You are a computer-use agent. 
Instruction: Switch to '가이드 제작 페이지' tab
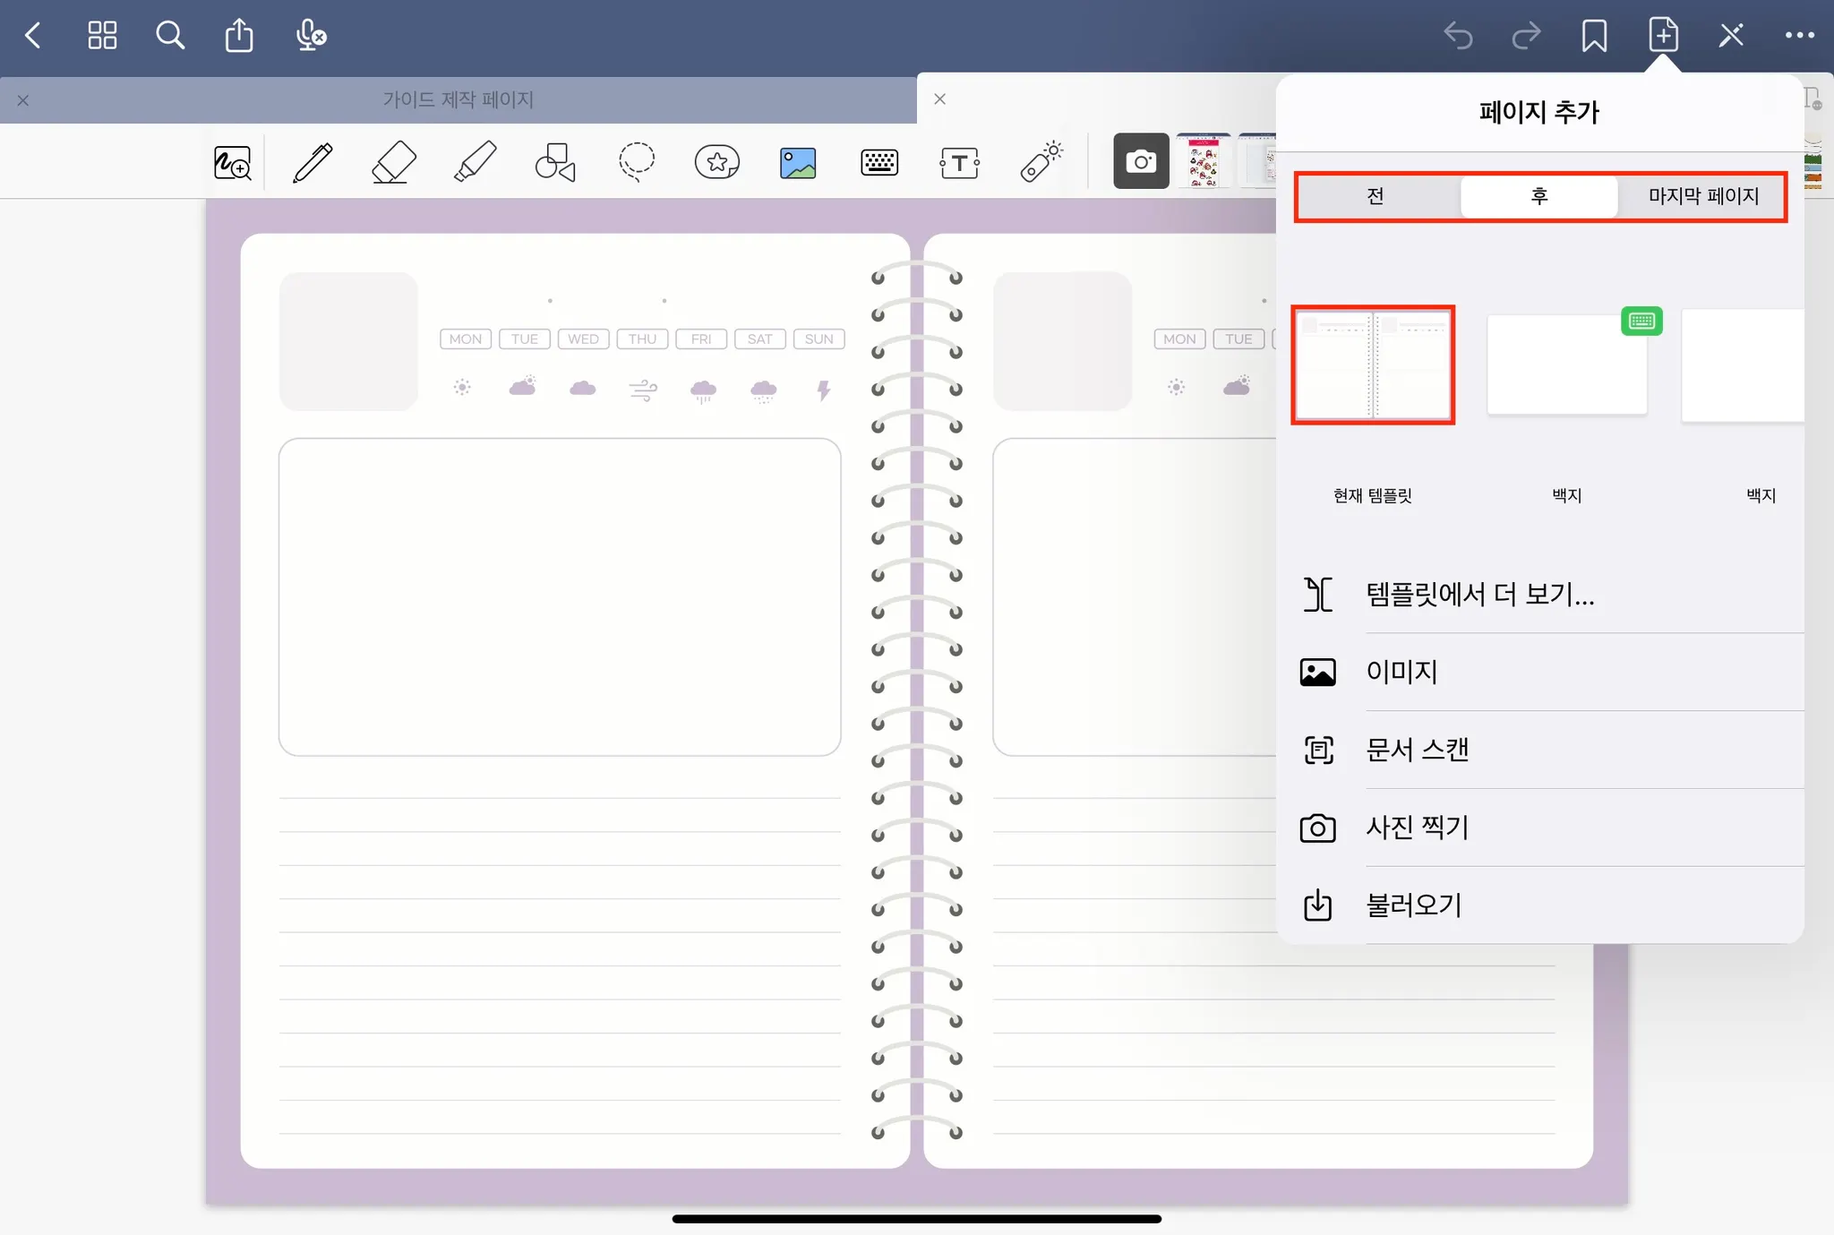[x=458, y=99]
